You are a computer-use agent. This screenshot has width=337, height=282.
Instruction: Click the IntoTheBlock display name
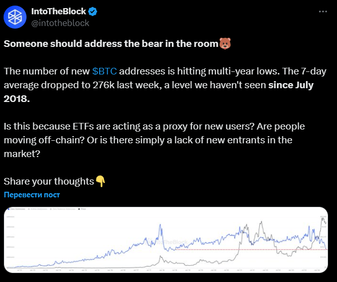coord(58,11)
